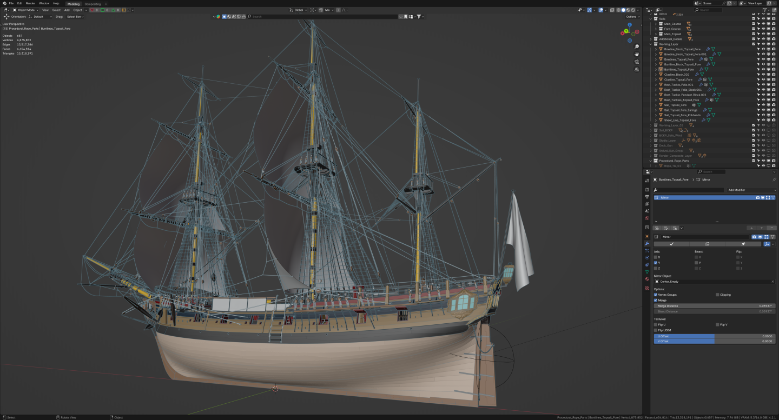Screen dimensions: 779x420
Task: Select the zoom magnifier viewport icon
Action: point(637,47)
